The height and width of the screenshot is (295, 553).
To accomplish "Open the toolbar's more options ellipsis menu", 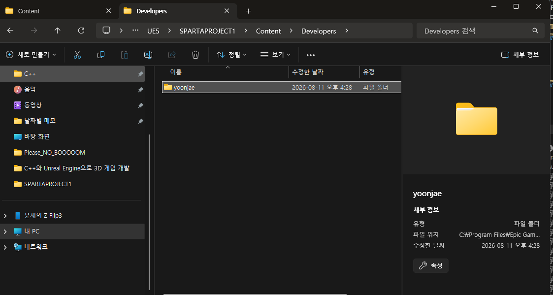I will [x=310, y=55].
